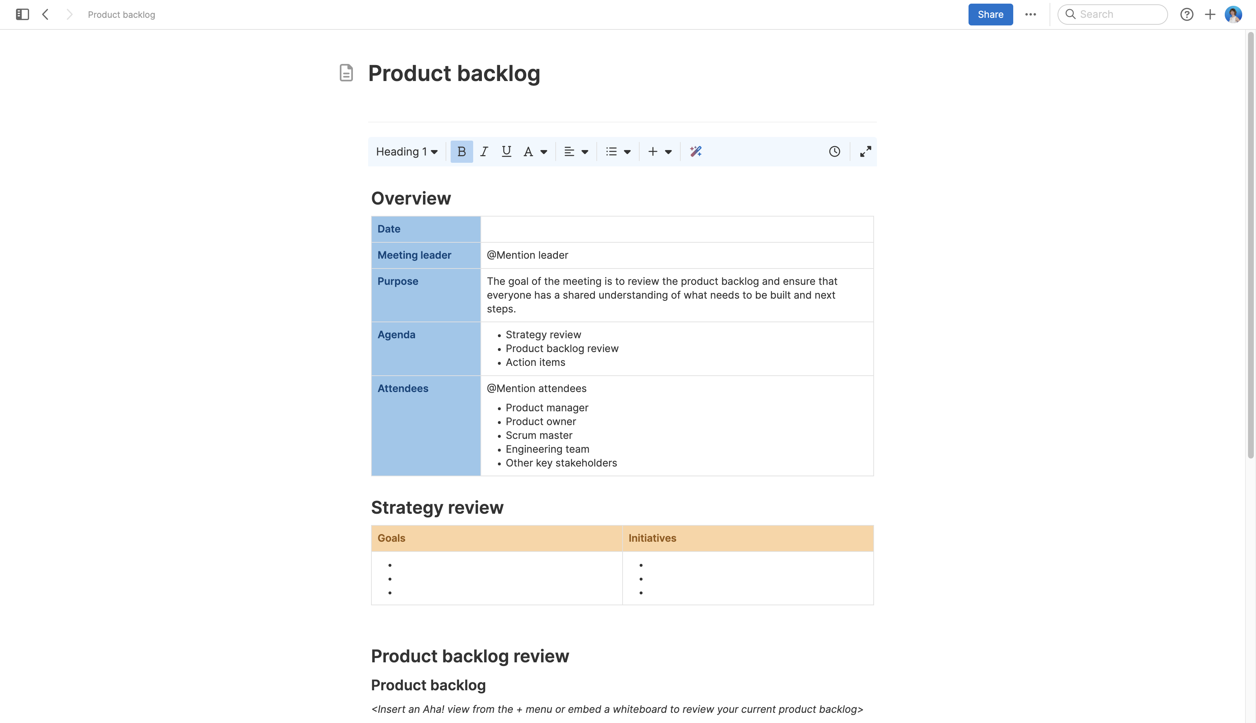Click inside the Search field
This screenshot has width=1256, height=723.
point(1112,15)
